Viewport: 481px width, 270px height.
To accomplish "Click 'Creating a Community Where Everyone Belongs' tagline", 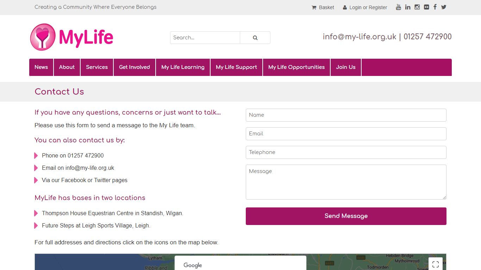I will pyautogui.click(x=95, y=7).
